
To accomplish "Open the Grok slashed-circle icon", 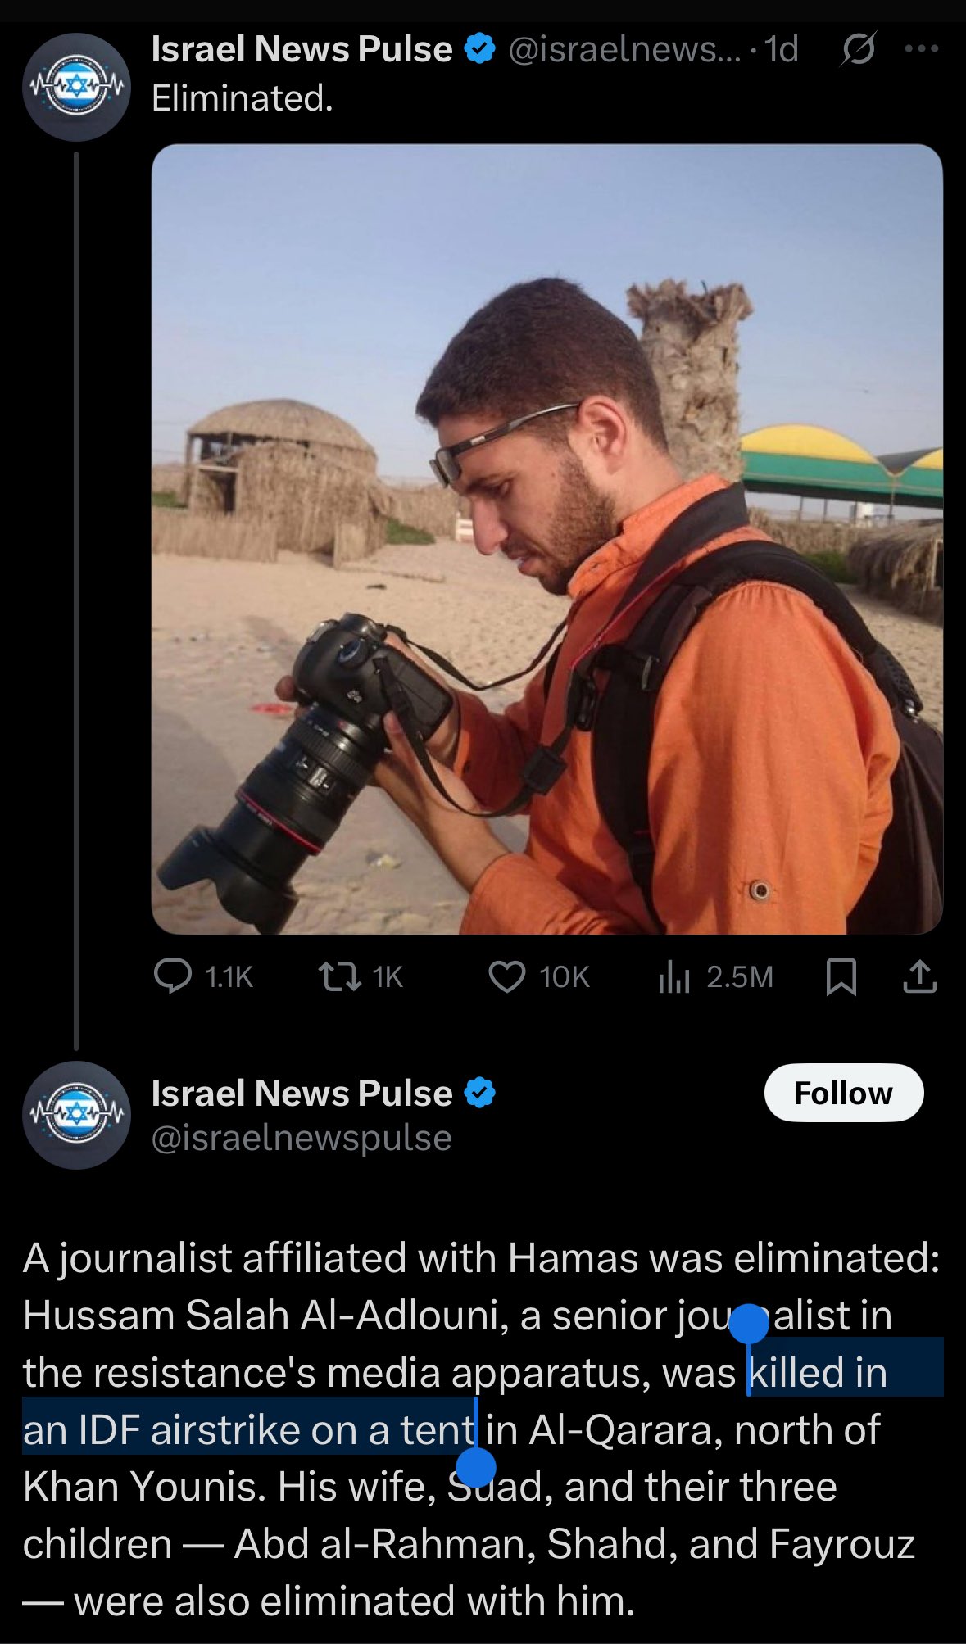I will click(858, 50).
